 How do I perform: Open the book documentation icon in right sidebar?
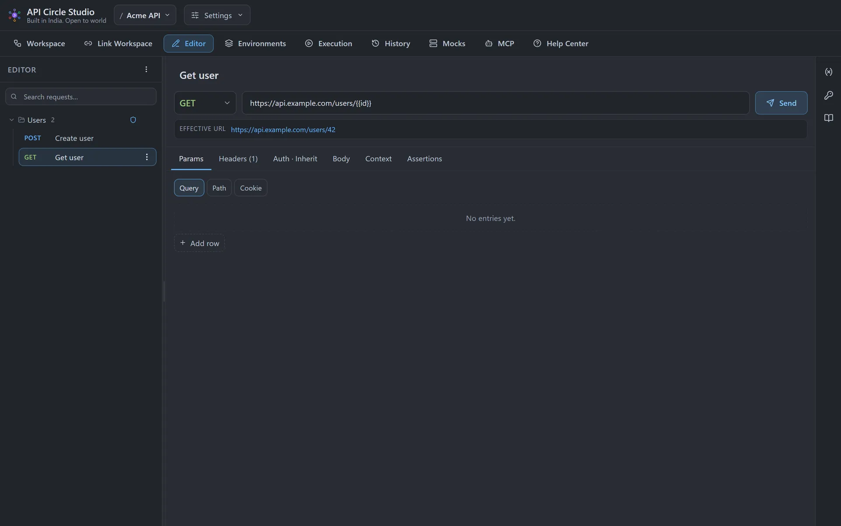[828, 118]
